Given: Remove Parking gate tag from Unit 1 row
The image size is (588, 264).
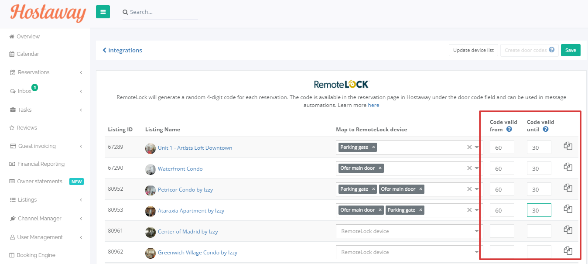Looking at the screenshot, I should click(373, 147).
